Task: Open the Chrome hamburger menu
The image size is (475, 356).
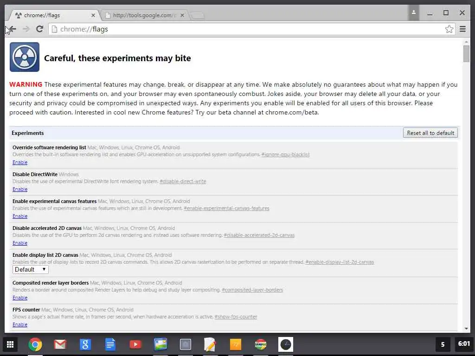Action: pyautogui.click(x=462, y=29)
